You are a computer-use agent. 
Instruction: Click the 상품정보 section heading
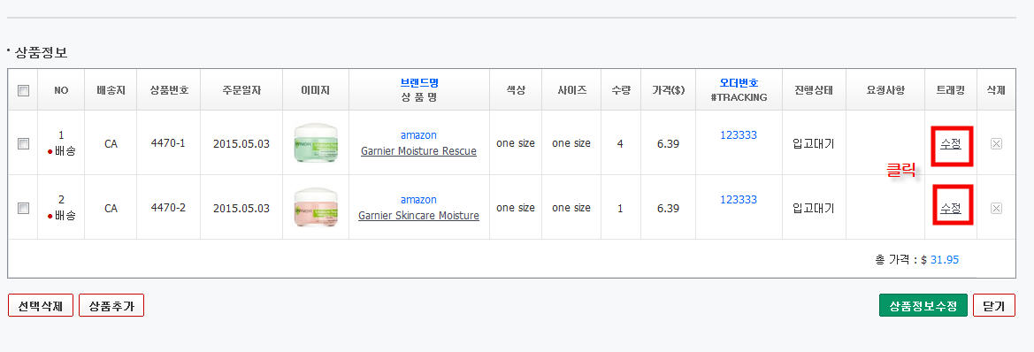pos(41,53)
